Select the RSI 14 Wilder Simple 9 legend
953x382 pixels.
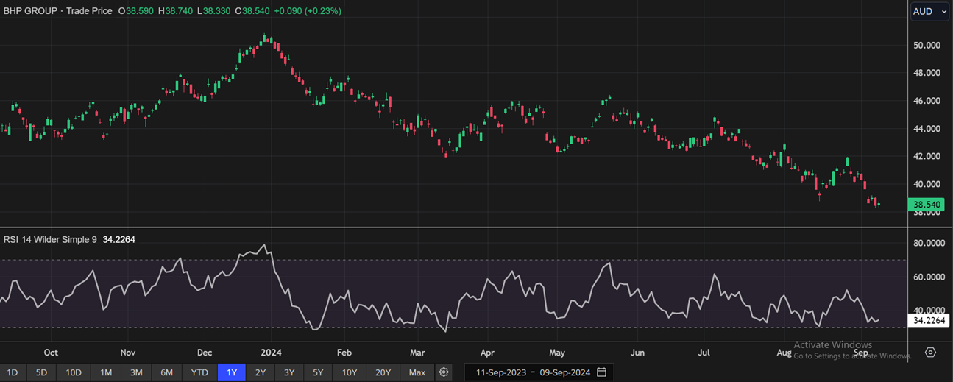click(50, 239)
